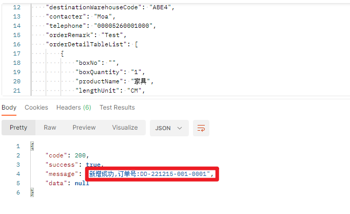Viewport: 350px width, 214px height.
Task: Click the "00005260001000" telephone value
Action: pos(123,26)
